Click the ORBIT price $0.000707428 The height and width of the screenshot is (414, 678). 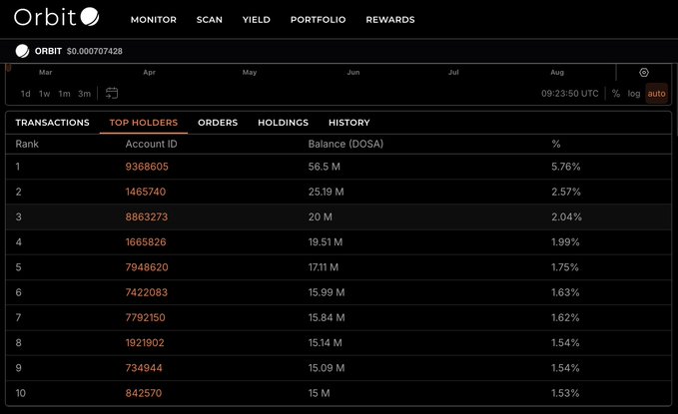95,51
